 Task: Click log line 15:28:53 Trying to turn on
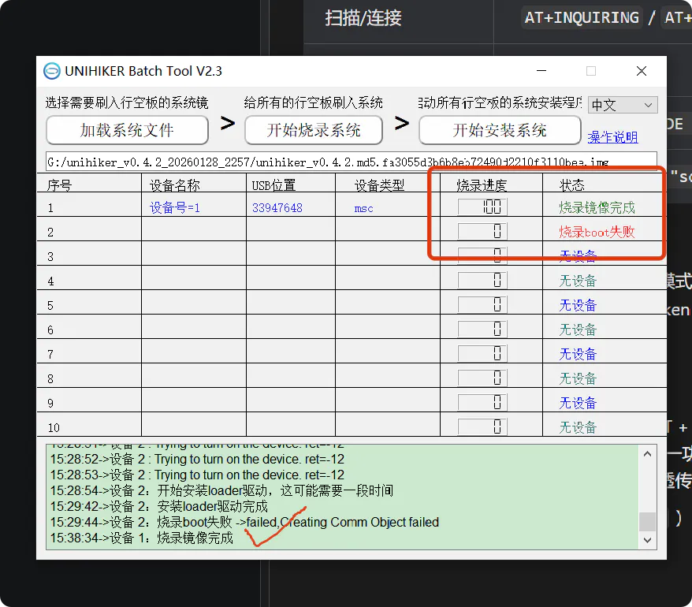(197, 475)
